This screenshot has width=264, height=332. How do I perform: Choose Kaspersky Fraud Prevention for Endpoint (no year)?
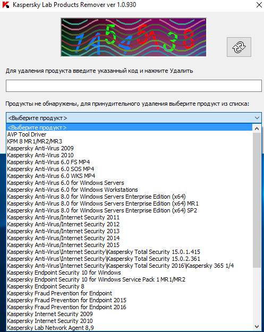(130, 293)
